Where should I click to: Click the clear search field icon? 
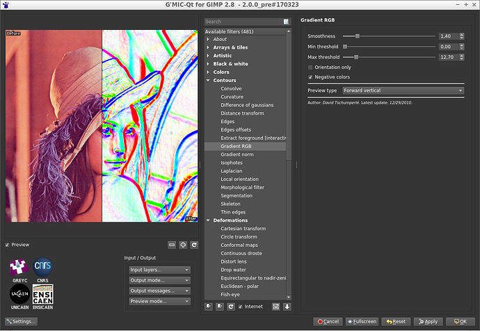click(x=286, y=22)
